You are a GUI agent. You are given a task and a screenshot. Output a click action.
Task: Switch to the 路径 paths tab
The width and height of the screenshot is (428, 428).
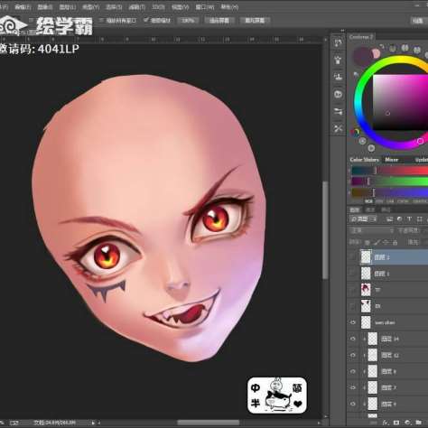pyautogui.click(x=386, y=209)
